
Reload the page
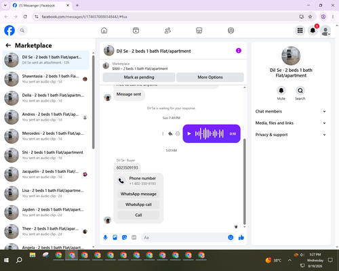pyautogui.click(x=25, y=17)
